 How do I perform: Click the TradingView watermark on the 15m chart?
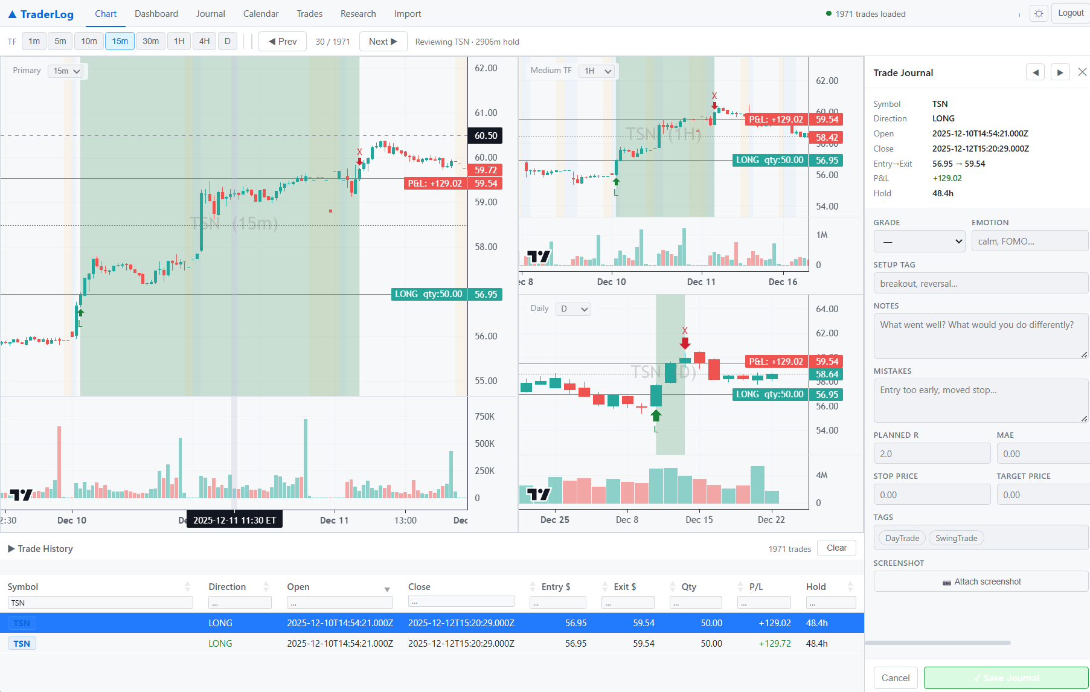coord(22,494)
